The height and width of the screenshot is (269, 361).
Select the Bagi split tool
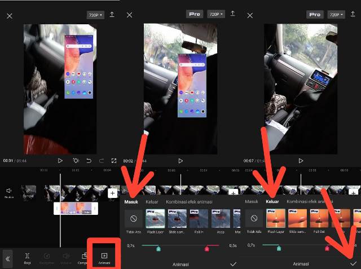27,258
